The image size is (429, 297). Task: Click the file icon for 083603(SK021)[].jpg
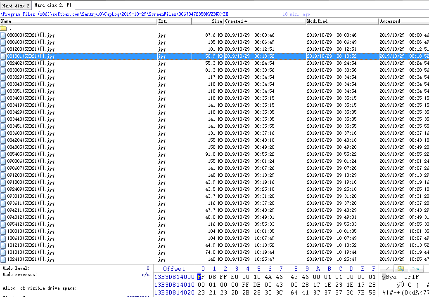coord(3,133)
